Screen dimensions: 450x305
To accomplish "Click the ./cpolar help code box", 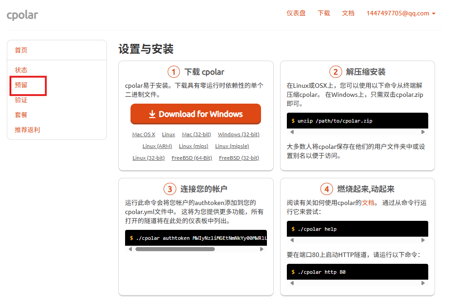I will pos(357,229).
